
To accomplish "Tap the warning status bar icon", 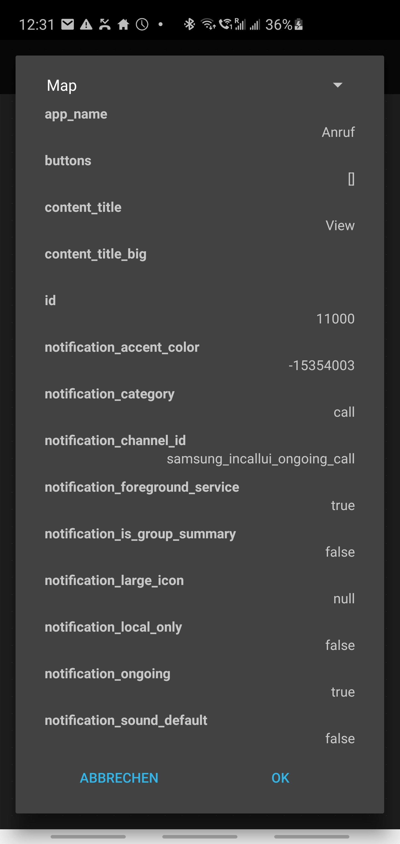I will click(87, 25).
